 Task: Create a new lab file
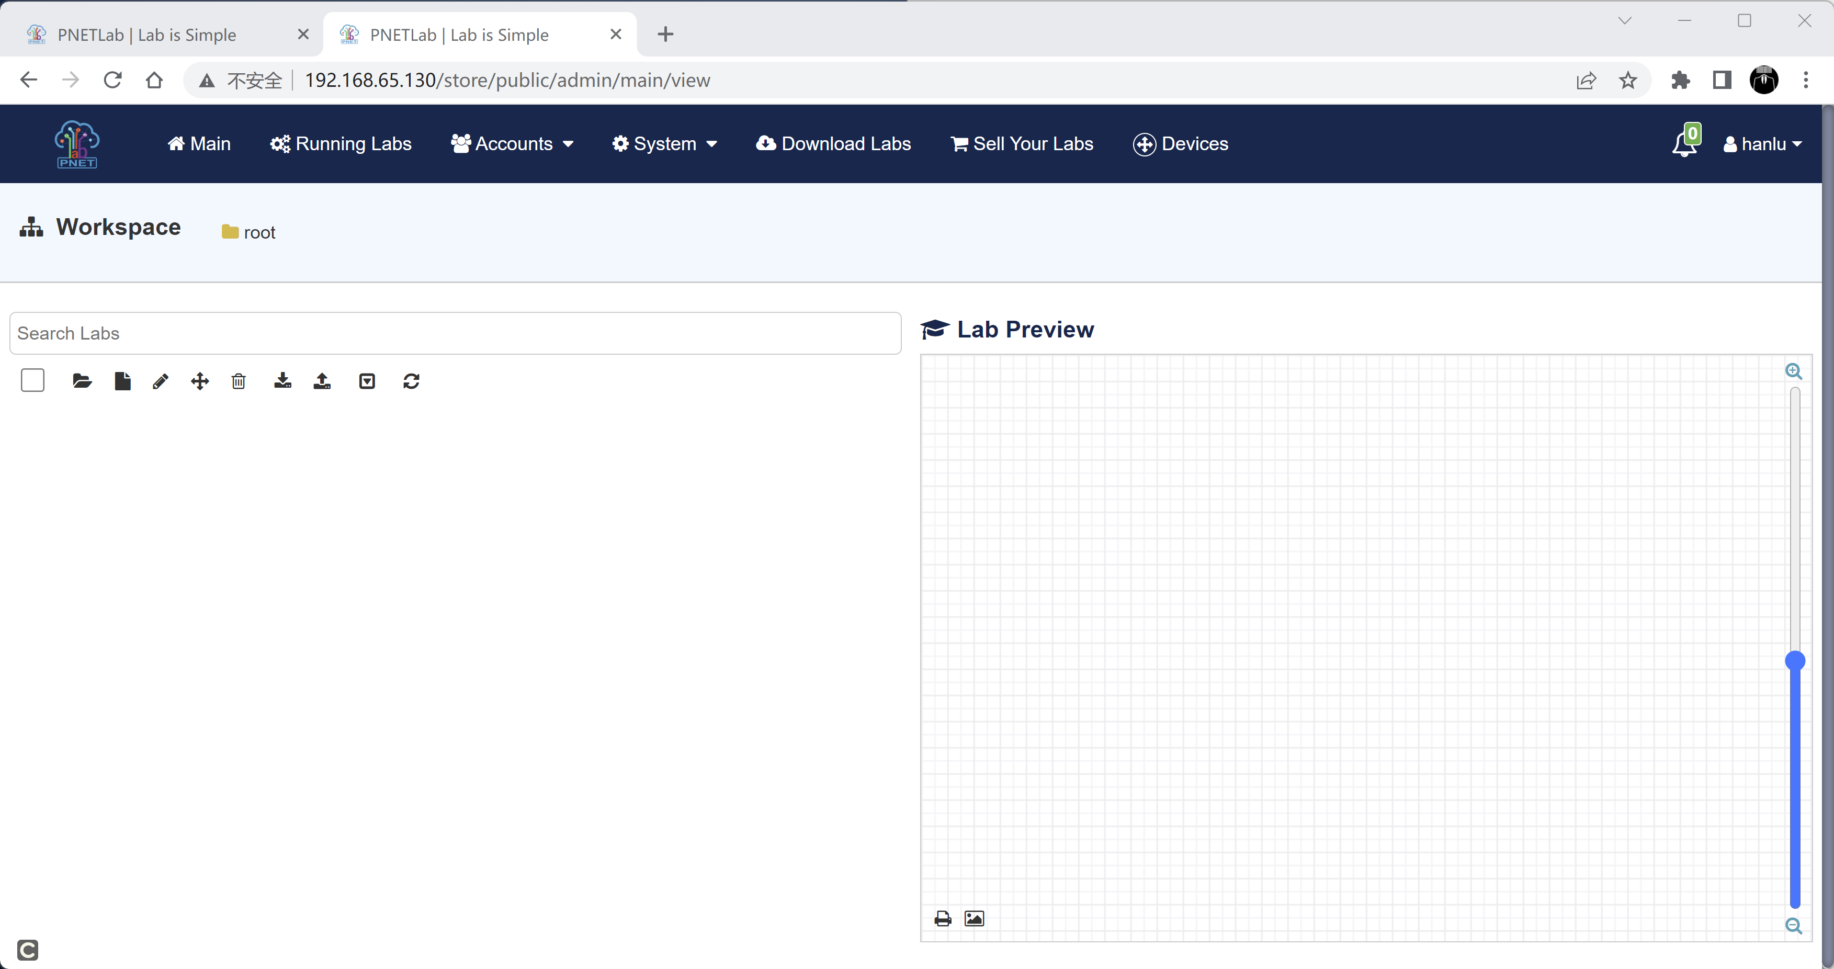(x=122, y=381)
